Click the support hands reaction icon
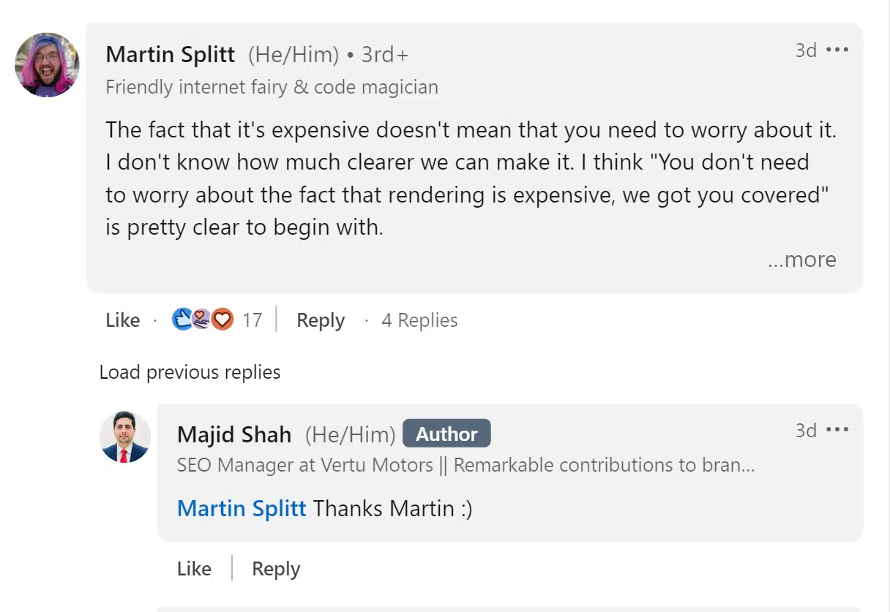This screenshot has height=612, width=890. click(x=201, y=320)
